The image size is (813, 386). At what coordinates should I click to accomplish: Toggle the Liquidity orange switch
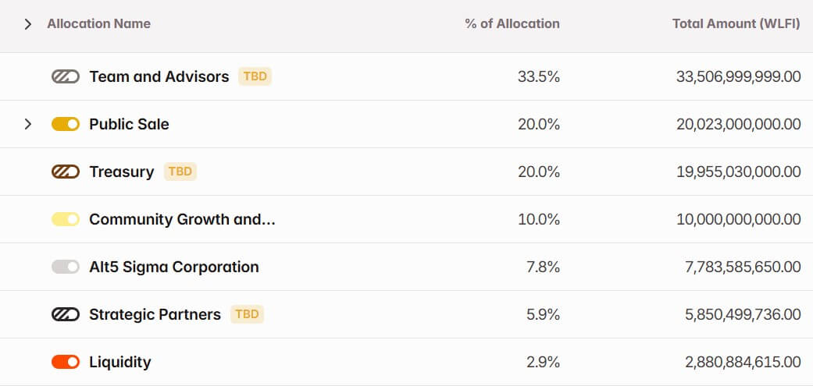click(x=66, y=362)
